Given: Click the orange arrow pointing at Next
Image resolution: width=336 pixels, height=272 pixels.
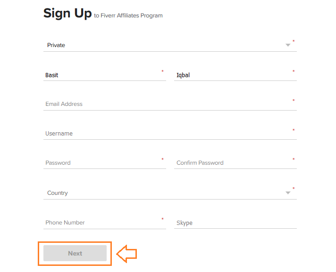Looking at the screenshot, I should (126, 254).
